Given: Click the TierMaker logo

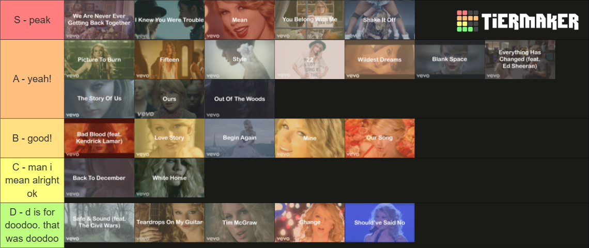Looking at the screenshot, I should point(518,21).
